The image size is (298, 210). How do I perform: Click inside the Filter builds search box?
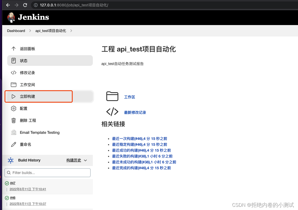point(47,173)
